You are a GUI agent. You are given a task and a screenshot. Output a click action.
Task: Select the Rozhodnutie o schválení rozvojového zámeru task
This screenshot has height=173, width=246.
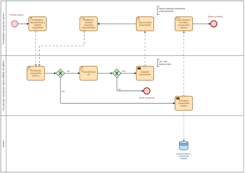click(x=184, y=24)
